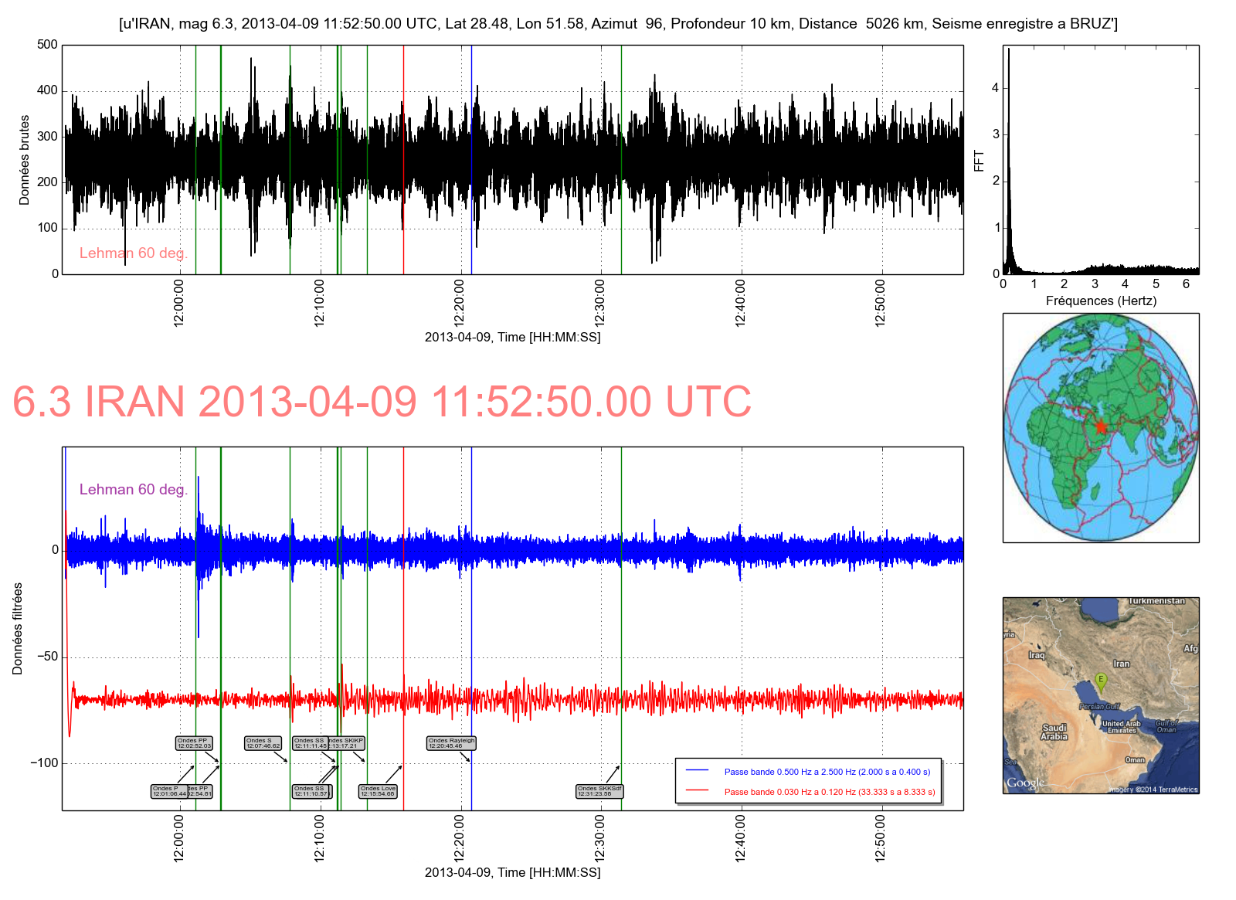Click the Ondes Rayleigh annotation box

click(452, 743)
